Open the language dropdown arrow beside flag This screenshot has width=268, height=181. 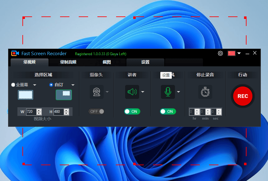(239, 53)
